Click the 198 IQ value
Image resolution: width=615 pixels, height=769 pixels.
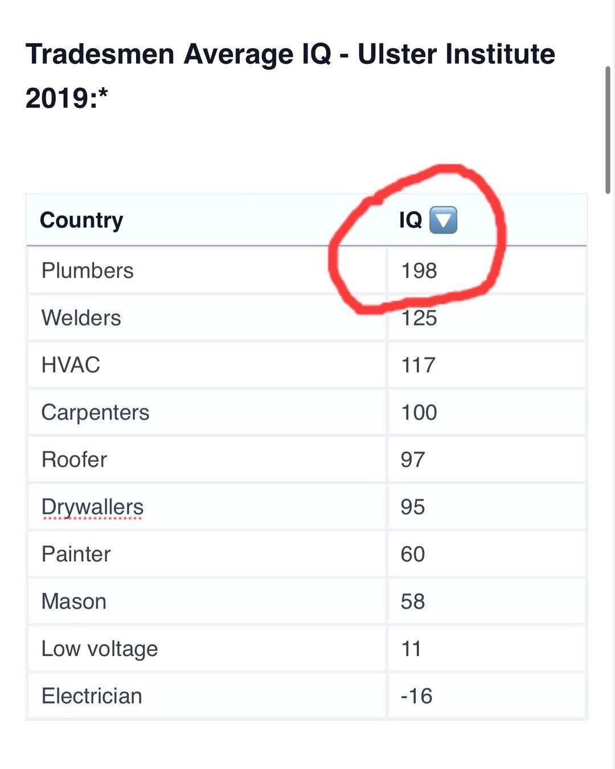(x=419, y=271)
